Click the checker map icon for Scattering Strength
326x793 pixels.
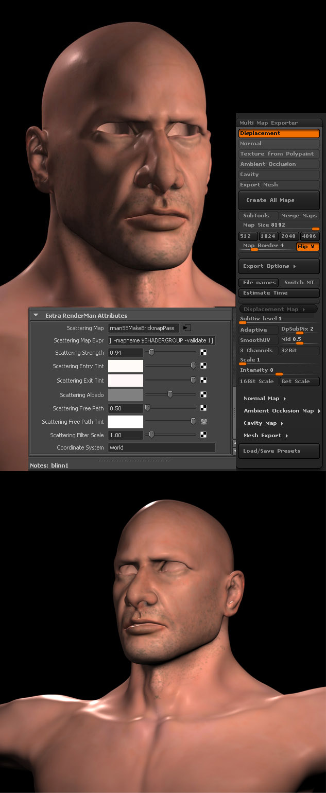203,353
